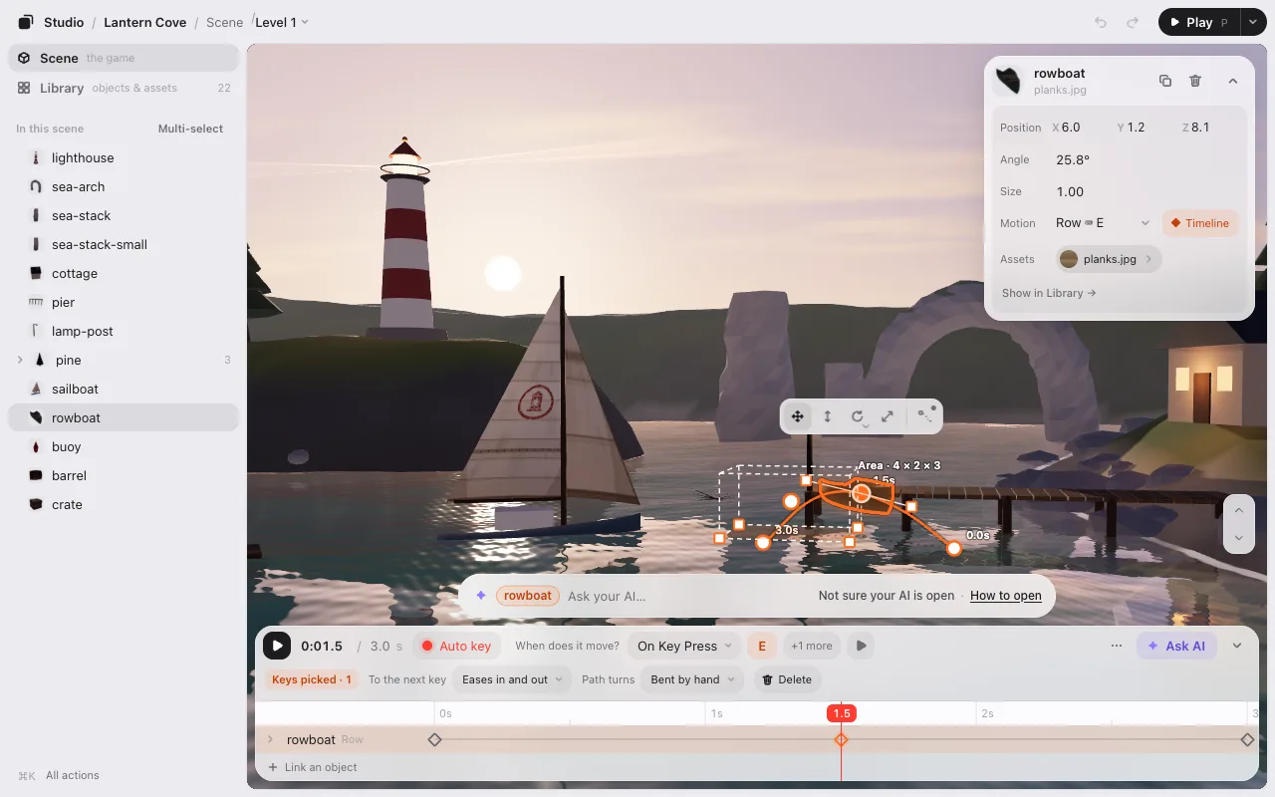Select the rotate tool in the gizmo toolbar
The width and height of the screenshot is (1275, 797).
pyautogui.click(x=857, y=416)
